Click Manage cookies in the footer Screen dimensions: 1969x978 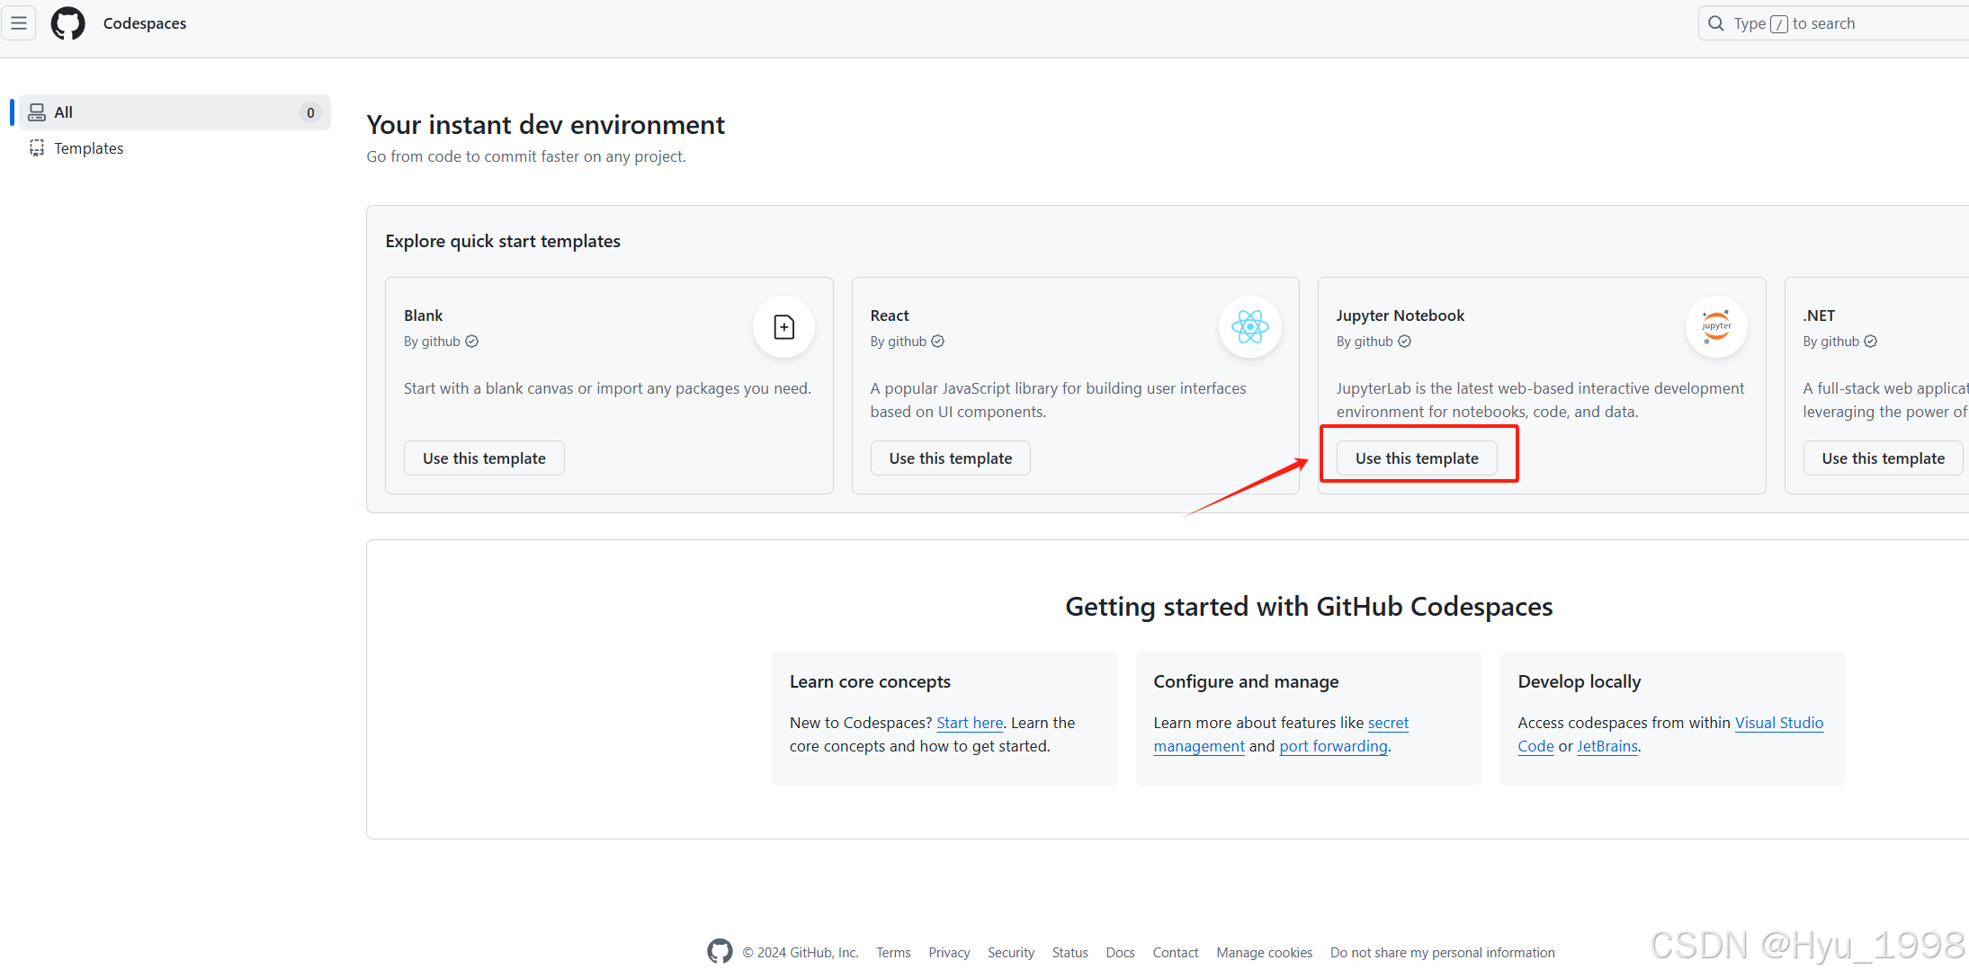pos(1264,952)
